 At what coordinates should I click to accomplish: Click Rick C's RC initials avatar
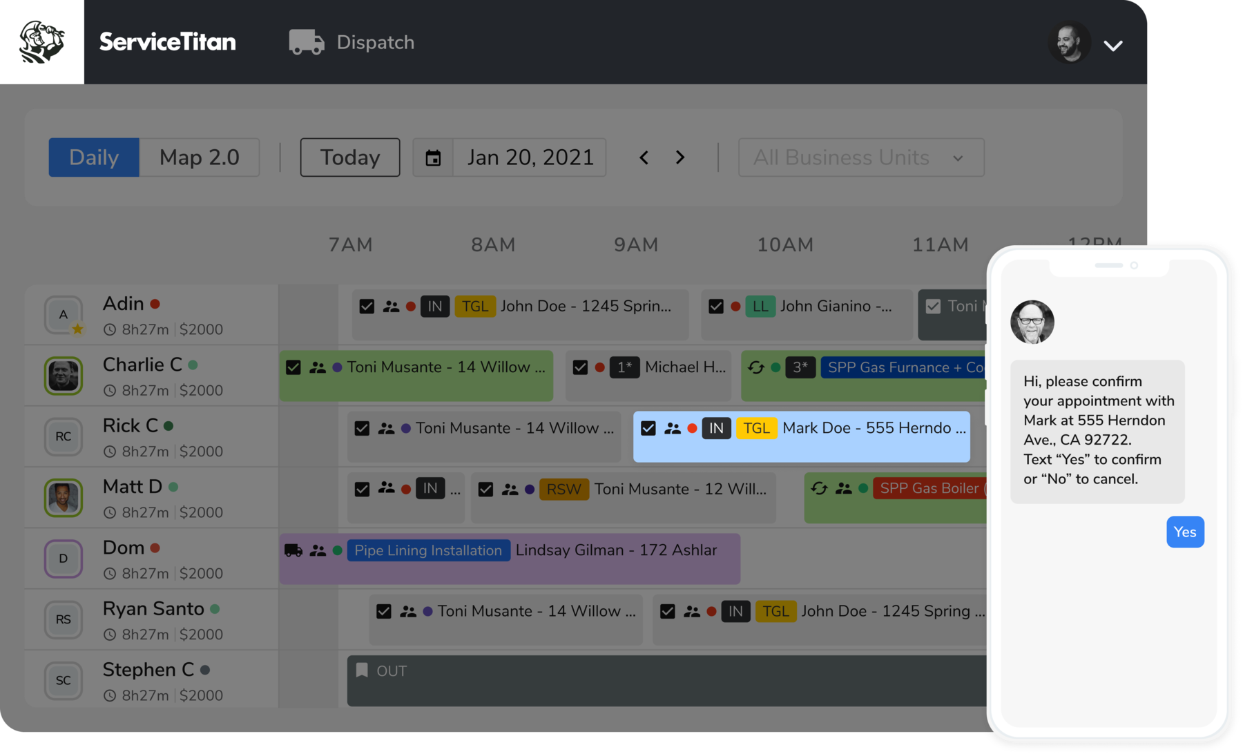(x=64, y=436)
